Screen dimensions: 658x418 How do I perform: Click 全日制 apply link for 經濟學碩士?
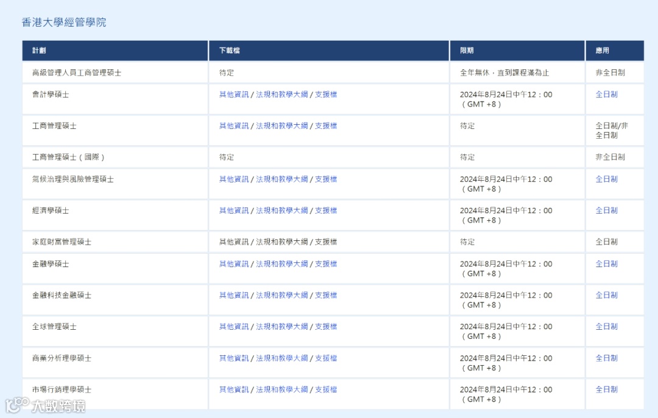coord(606,211)
